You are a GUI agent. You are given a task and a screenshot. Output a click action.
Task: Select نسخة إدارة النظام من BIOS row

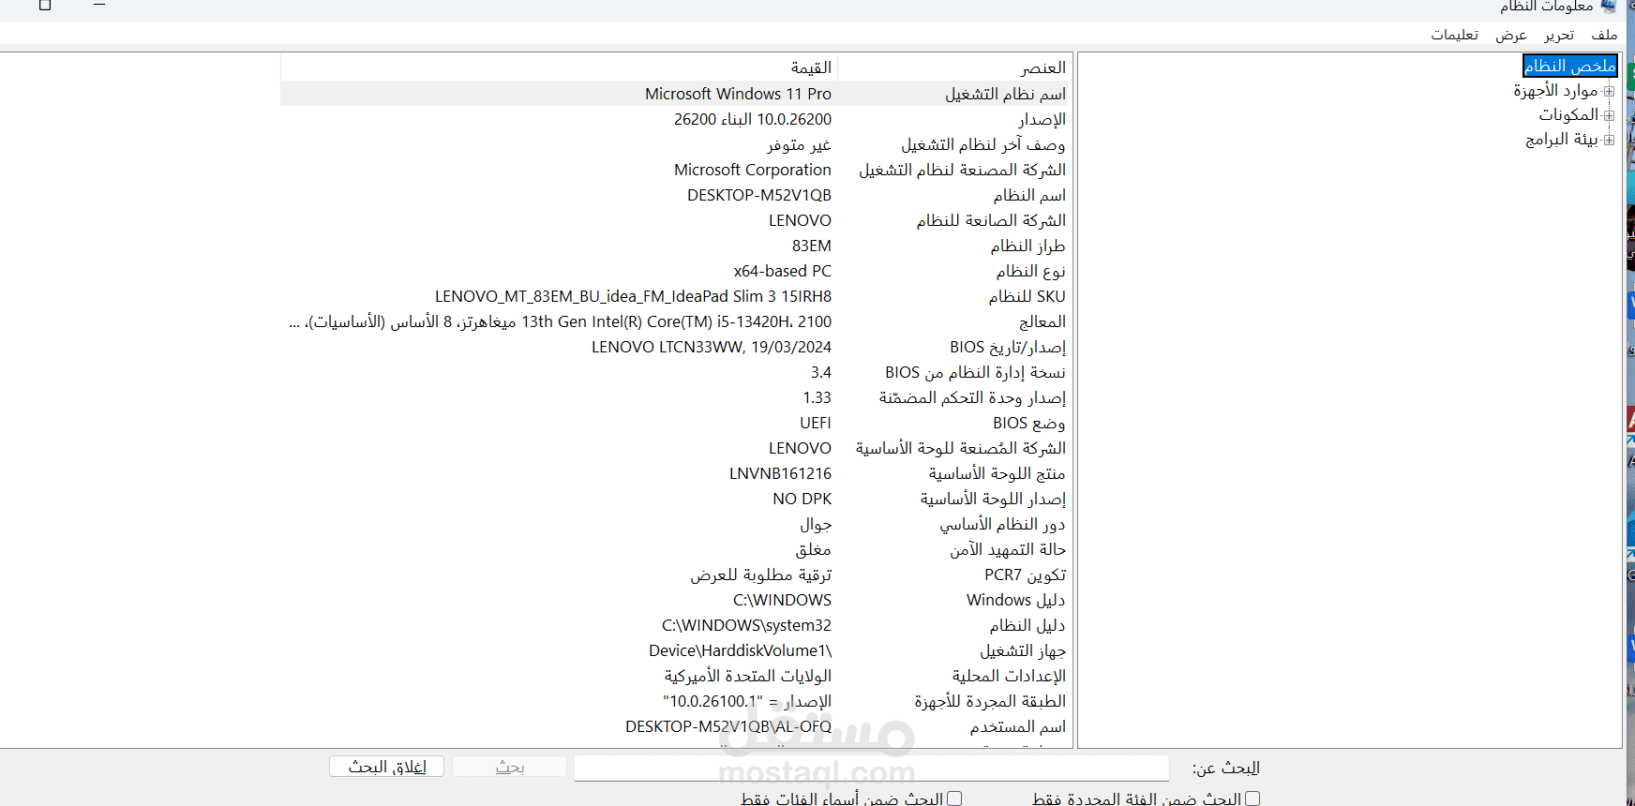pos(975,372)
